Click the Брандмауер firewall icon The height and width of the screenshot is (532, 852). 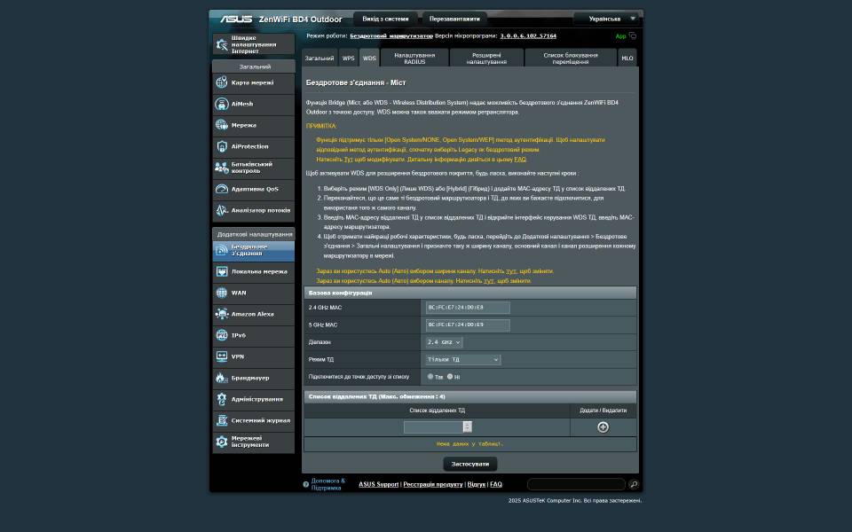tap(222, 378)
